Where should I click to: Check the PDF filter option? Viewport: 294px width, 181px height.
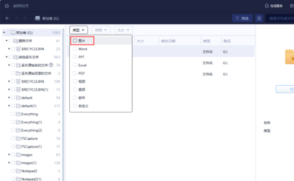pos(75,73)
